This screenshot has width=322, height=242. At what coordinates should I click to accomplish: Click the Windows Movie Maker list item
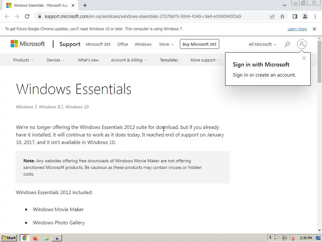coord(58,210)
